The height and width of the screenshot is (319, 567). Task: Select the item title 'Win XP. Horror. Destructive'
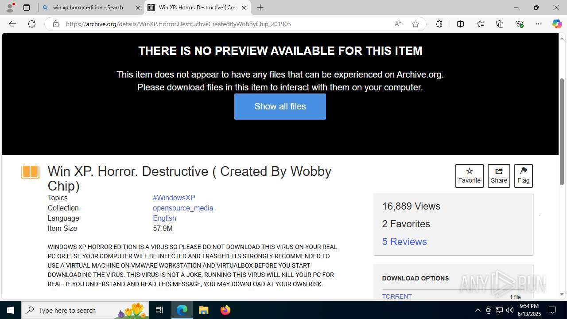pos(189,179)
